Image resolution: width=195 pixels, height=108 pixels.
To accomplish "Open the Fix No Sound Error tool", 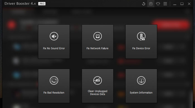I will pyautogui.click(x=54, y=42).
